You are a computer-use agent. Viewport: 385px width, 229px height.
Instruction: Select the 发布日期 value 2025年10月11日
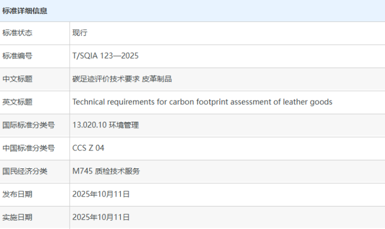tap(101, 194)
